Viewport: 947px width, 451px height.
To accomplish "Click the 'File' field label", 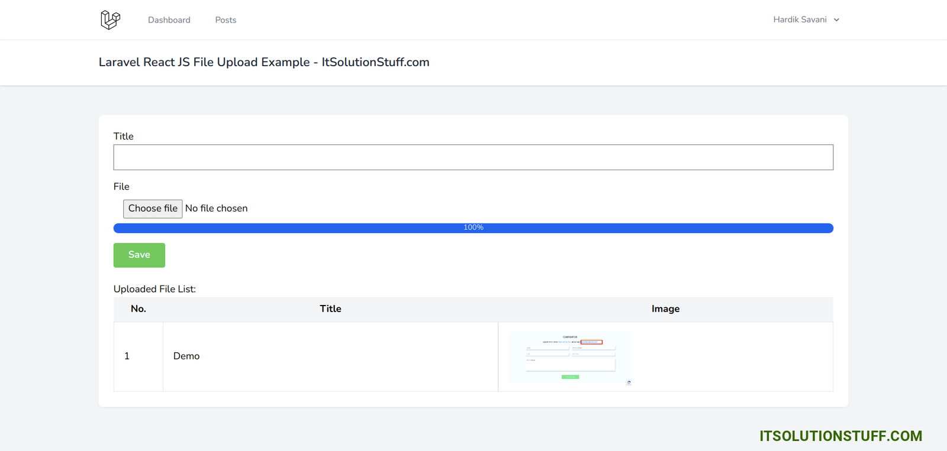I will 121,187.
